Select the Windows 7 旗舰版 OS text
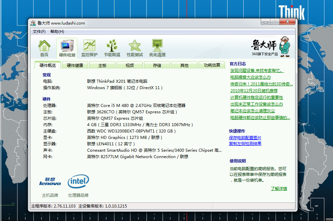333x221 pixels. click(125, 88)
